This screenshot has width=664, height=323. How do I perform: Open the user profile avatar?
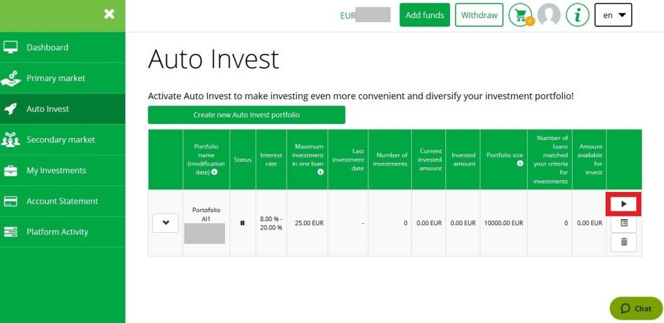[x=549, y=15]
